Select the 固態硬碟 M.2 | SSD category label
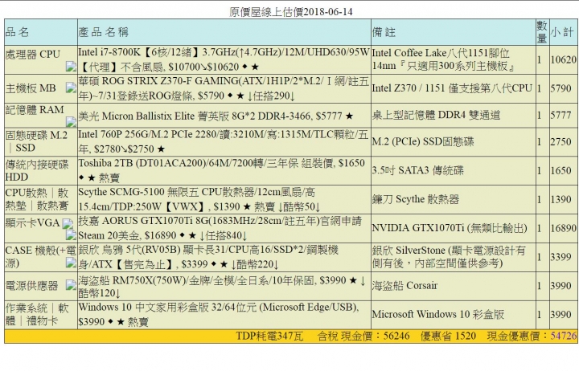Screen dimensions: 579x371 pyautogui.click(x=36, y=141)
